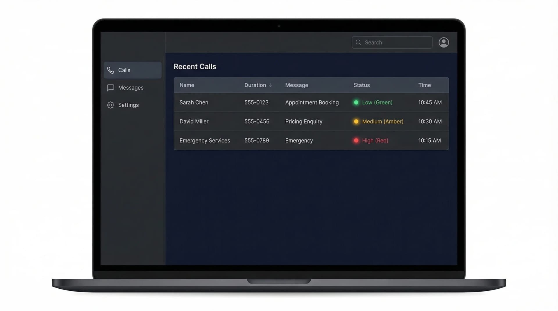
Task: Open the Messages chat bubble icon
Action: click(111, 88)
